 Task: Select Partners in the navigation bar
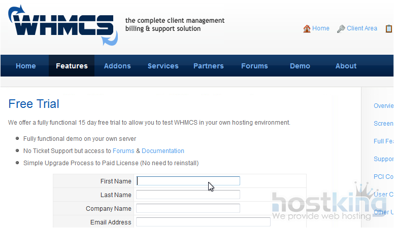[x=208, y=66]
